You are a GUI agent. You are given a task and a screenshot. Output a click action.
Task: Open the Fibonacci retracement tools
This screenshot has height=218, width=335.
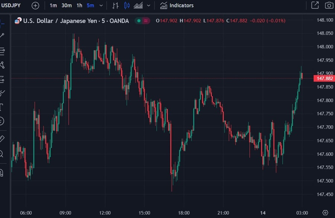[x=2, y=51]
